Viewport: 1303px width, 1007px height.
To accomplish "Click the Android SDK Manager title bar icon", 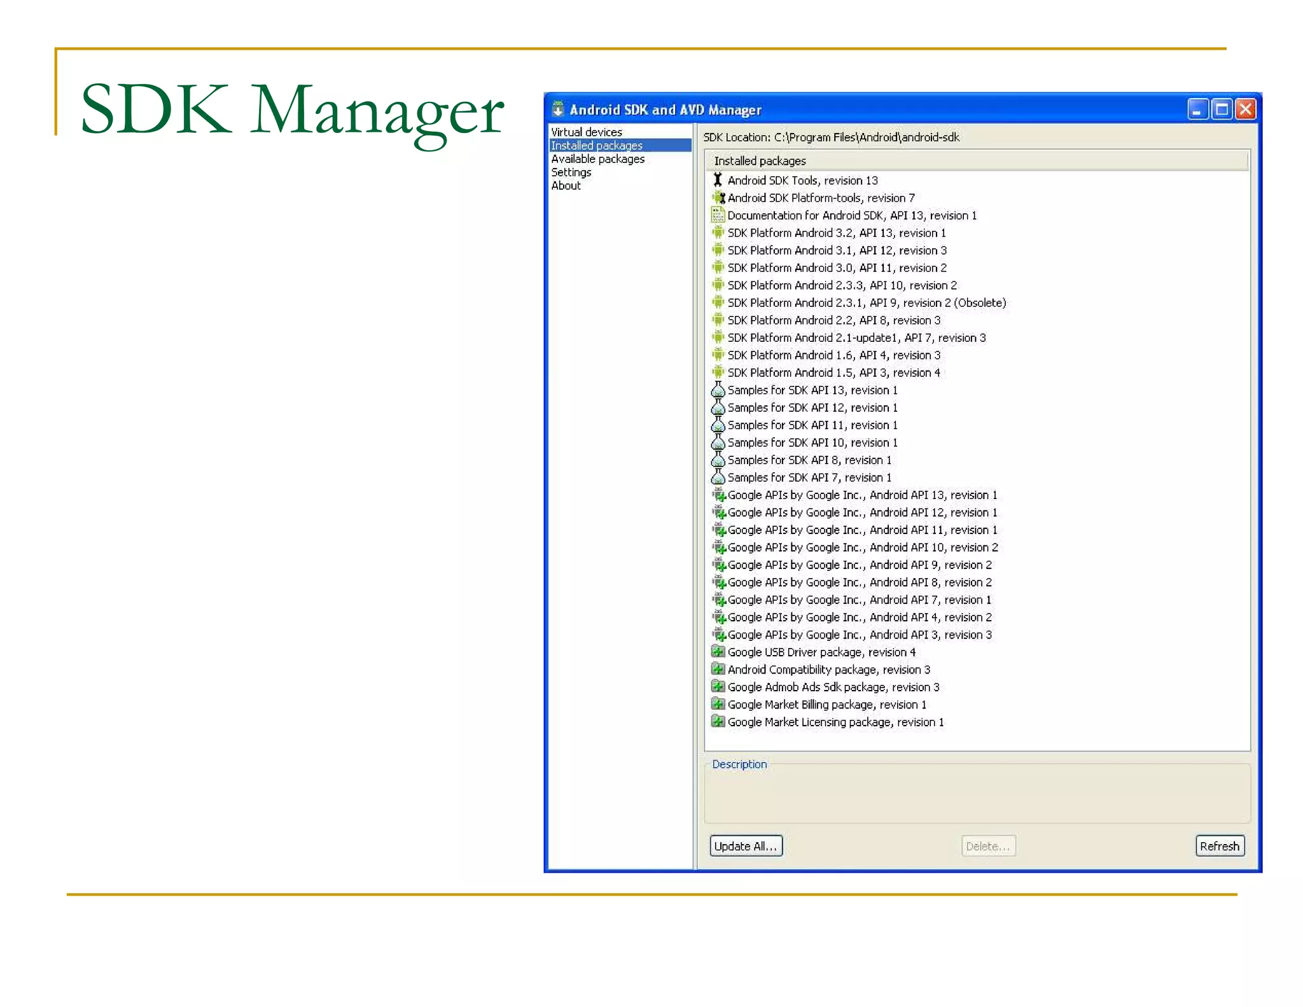I will click(558, 109).
